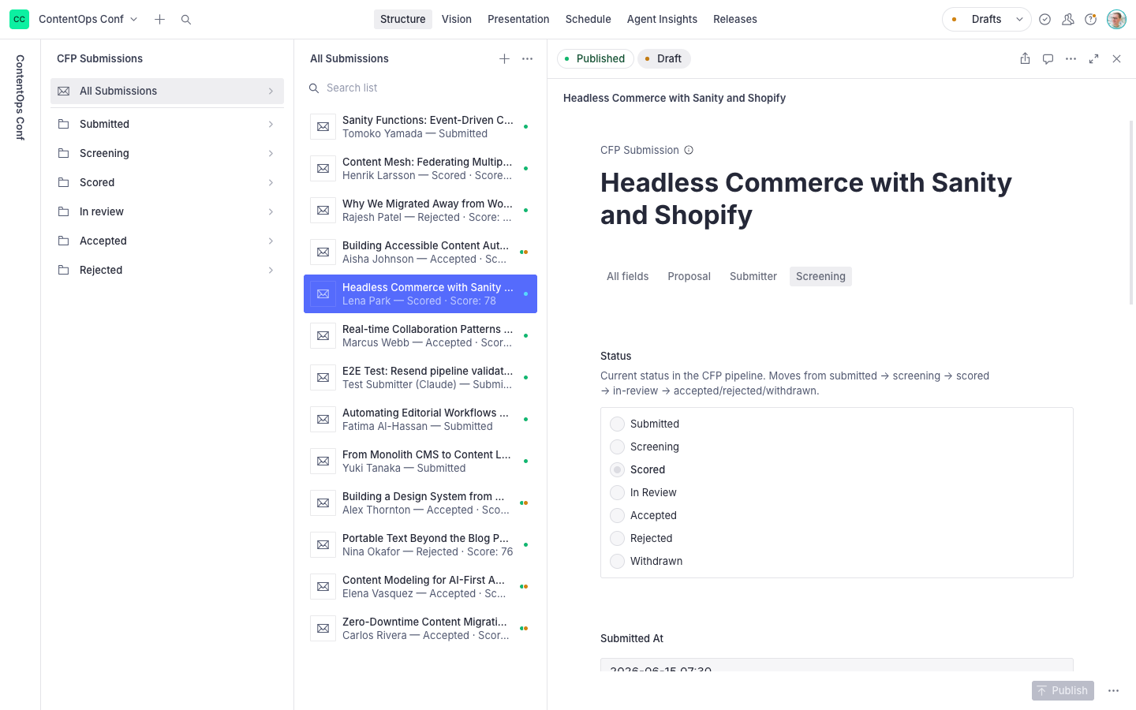
Task: Expand the Scored folder chevron
Action: tap(271, 182)
